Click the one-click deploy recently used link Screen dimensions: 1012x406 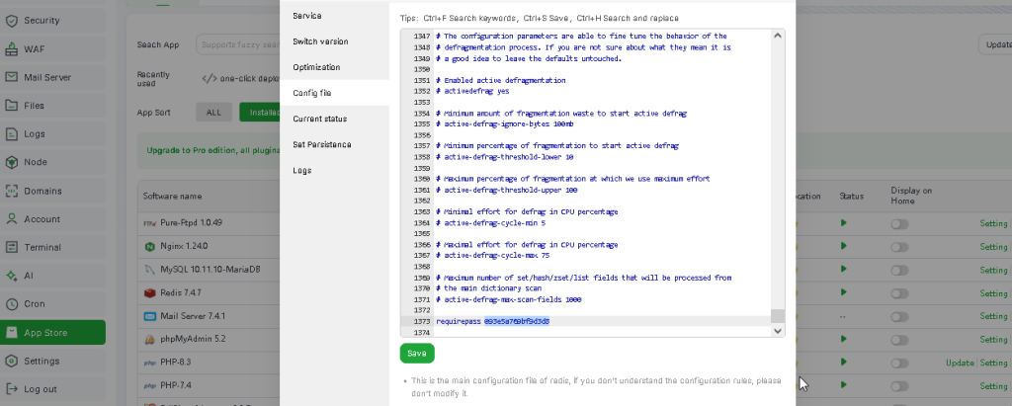(241, 79)
